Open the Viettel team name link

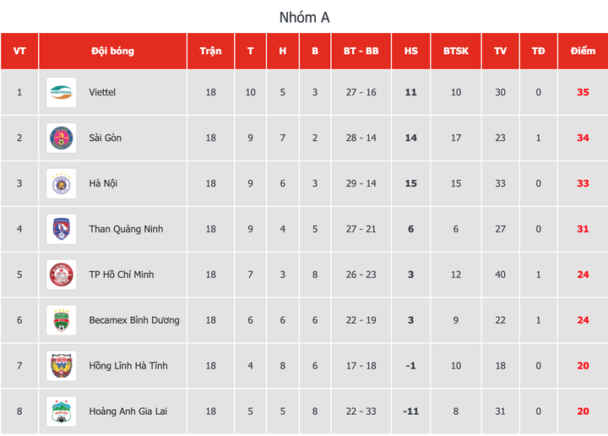102,92
